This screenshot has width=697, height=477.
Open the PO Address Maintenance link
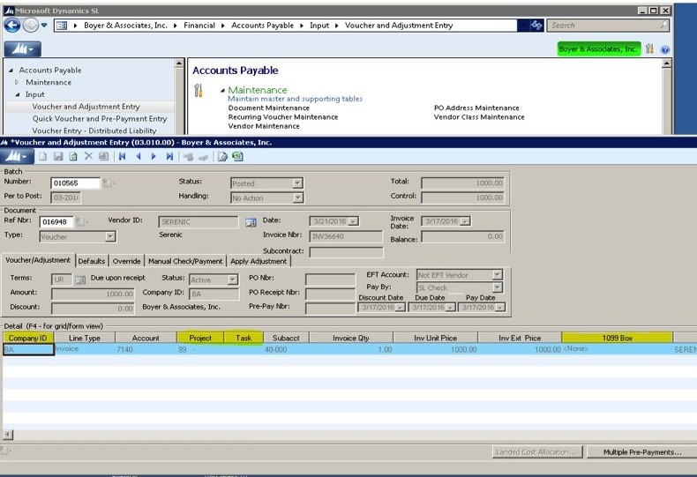pos(476,108)
